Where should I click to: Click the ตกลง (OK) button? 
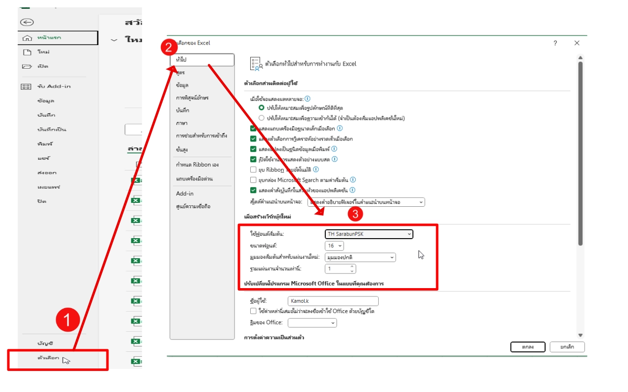[x=528, y=347]
